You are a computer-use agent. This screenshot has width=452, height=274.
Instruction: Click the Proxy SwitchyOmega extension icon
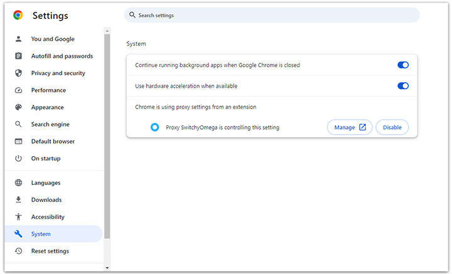click(154, 127)
